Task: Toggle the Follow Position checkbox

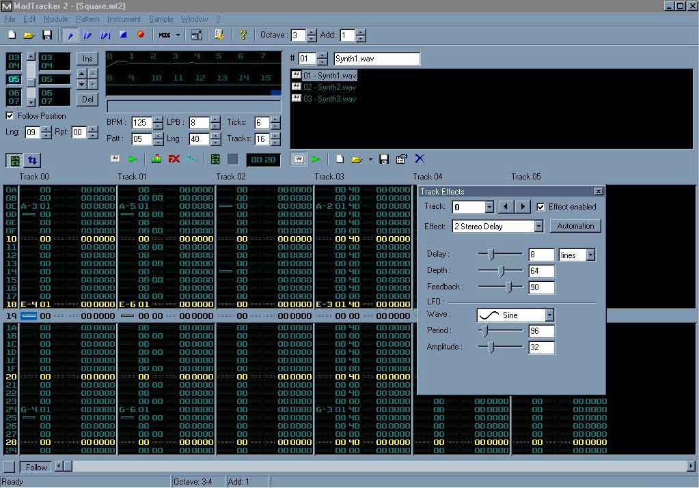Action: (10, 116)
